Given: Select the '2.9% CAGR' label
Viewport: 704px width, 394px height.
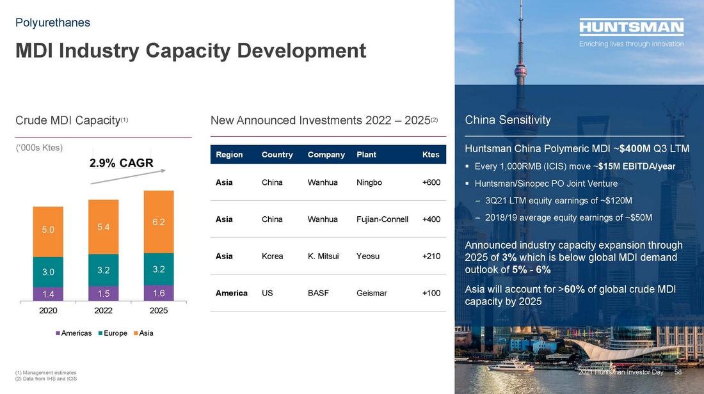Looking at the screenshot, I should click(x=121, y=163).
